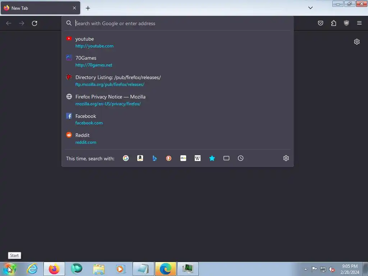Viewport: 368px width, 276px height.
Task: Open the system monitor app in taskbar
Action: pyautogui.click(x=188, y=269)
